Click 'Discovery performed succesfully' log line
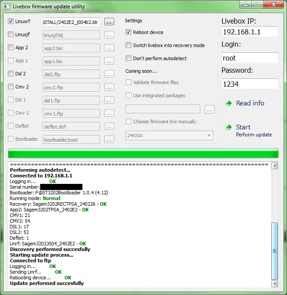Screen dimensions: 287x295 (x=50, y=249)
